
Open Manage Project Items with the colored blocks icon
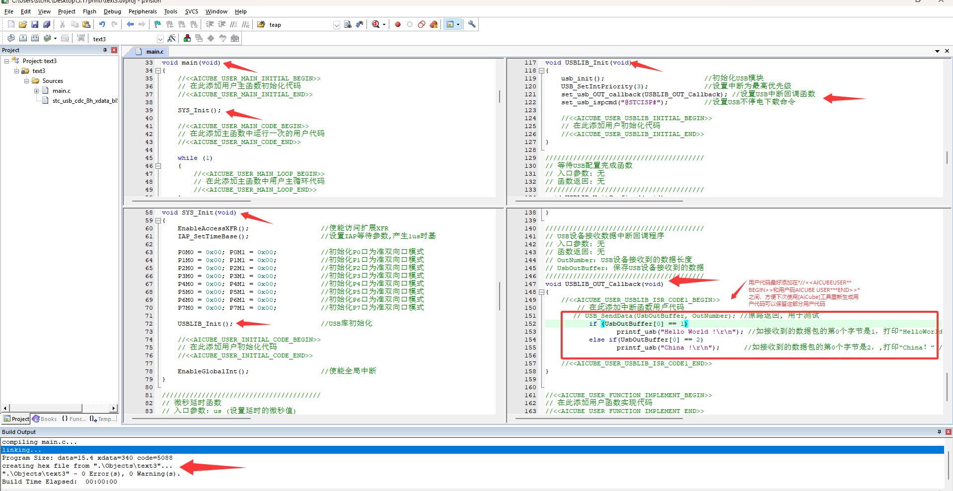[x=187, y=38]
